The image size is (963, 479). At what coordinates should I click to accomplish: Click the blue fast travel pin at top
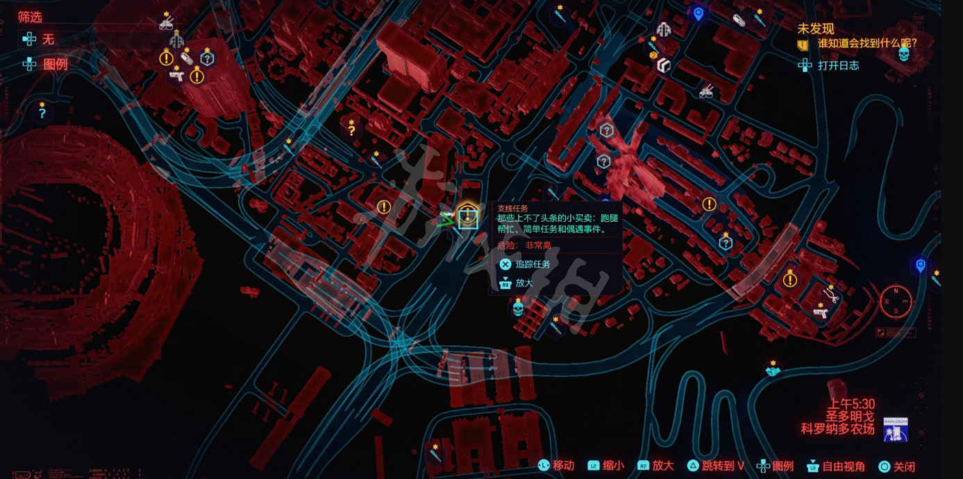(x=698, y=14)
